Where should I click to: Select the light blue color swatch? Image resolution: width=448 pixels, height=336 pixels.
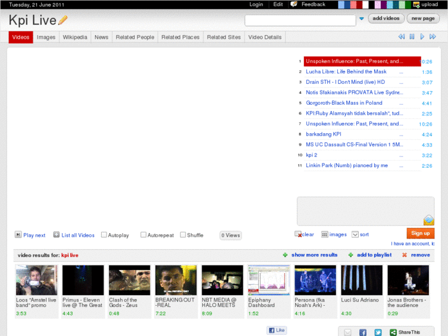coord(341,4)
